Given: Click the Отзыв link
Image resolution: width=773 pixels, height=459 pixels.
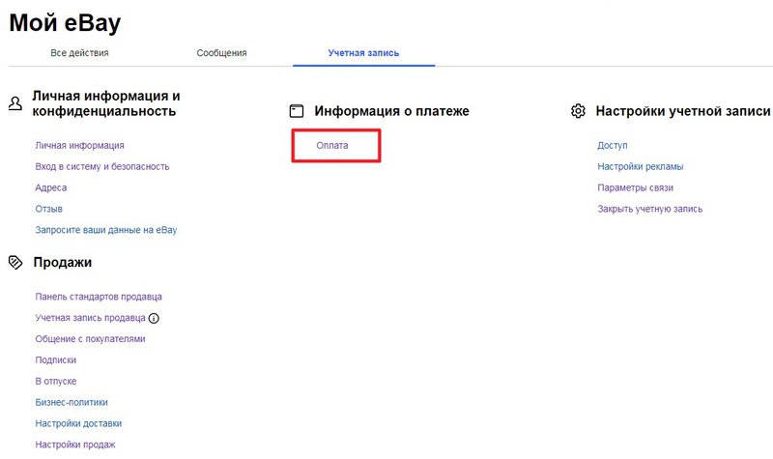Looking at the screenshot, I should click(49, 209).
